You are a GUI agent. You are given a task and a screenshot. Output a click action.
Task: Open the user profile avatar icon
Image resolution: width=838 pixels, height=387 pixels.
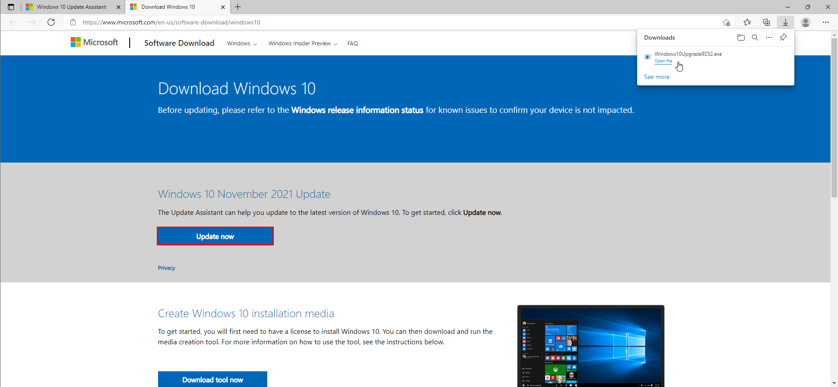tap(806, 22)
